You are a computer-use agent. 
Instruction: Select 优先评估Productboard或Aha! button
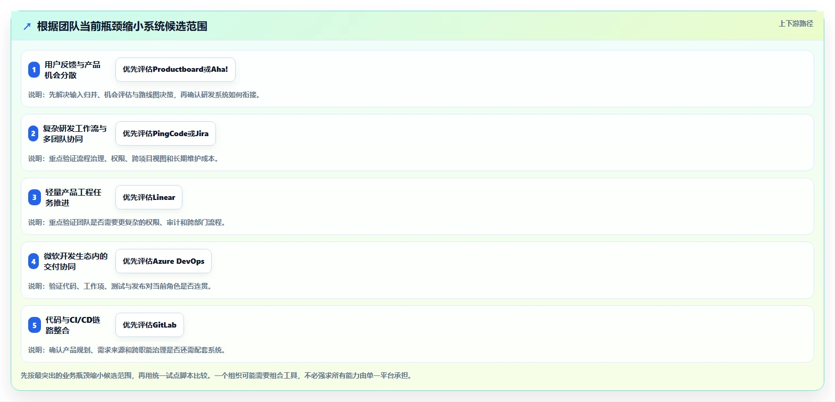click(176, 70)
